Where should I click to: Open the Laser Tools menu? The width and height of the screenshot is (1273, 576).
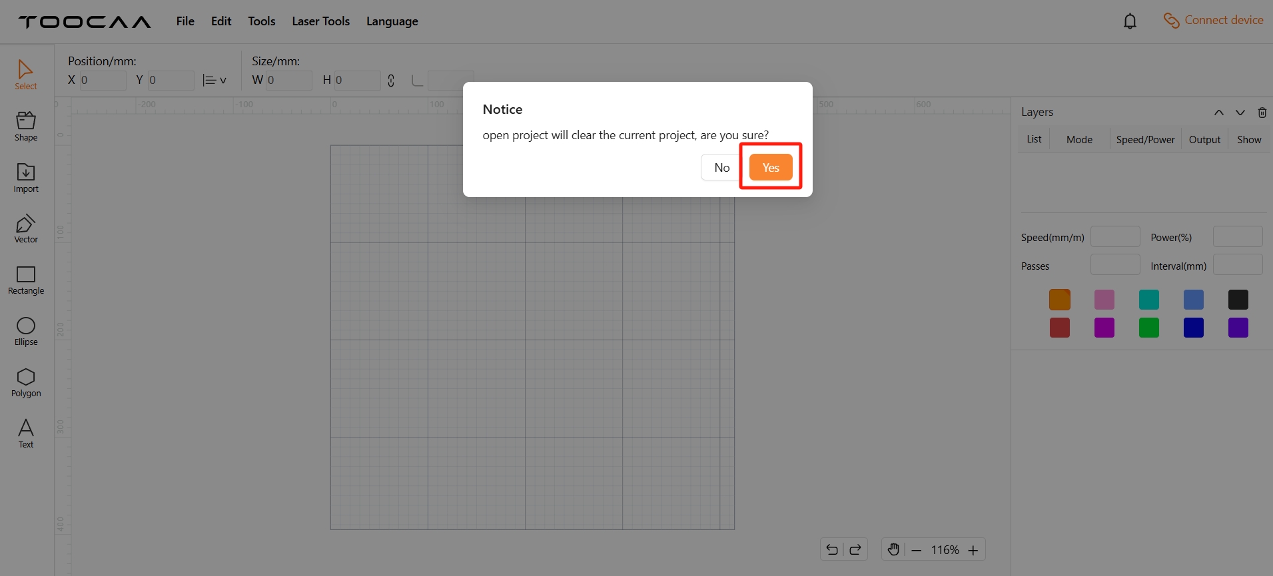point(321,21)
